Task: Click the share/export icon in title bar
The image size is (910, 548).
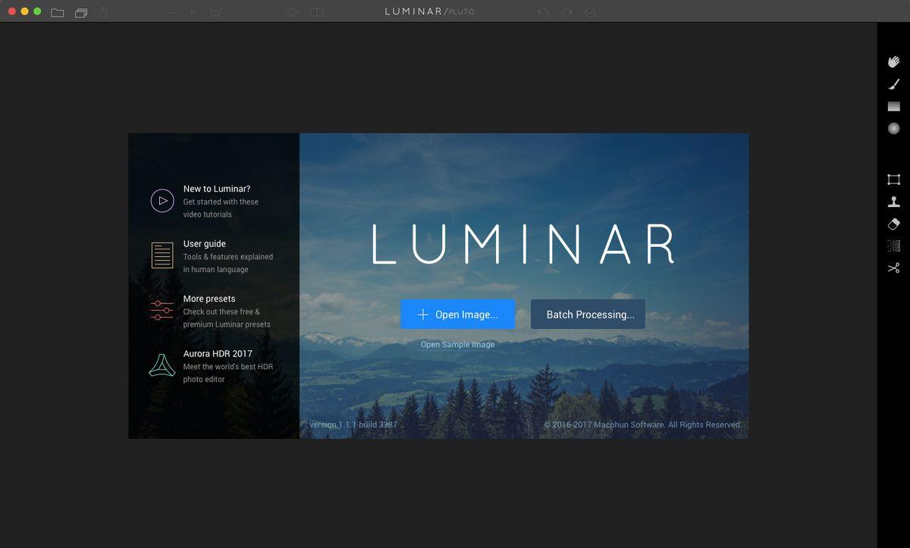Action: click(103, 12)
